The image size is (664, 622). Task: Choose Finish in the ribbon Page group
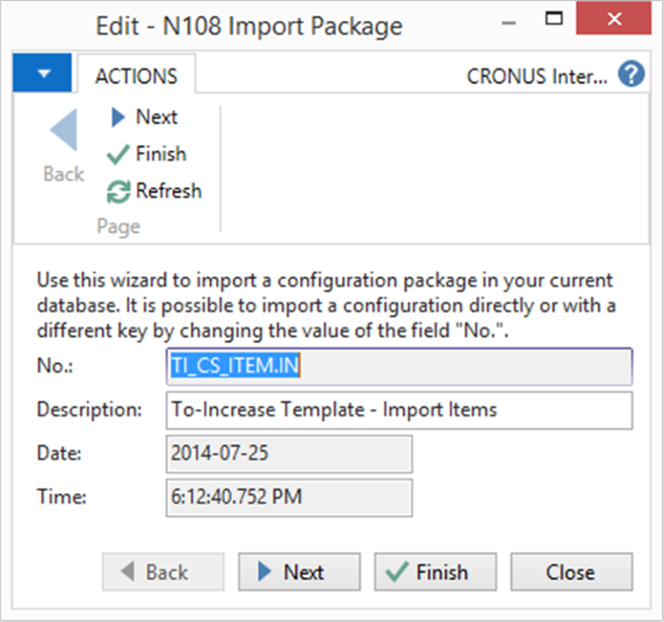pyautogui.click(x=147, y=154)
